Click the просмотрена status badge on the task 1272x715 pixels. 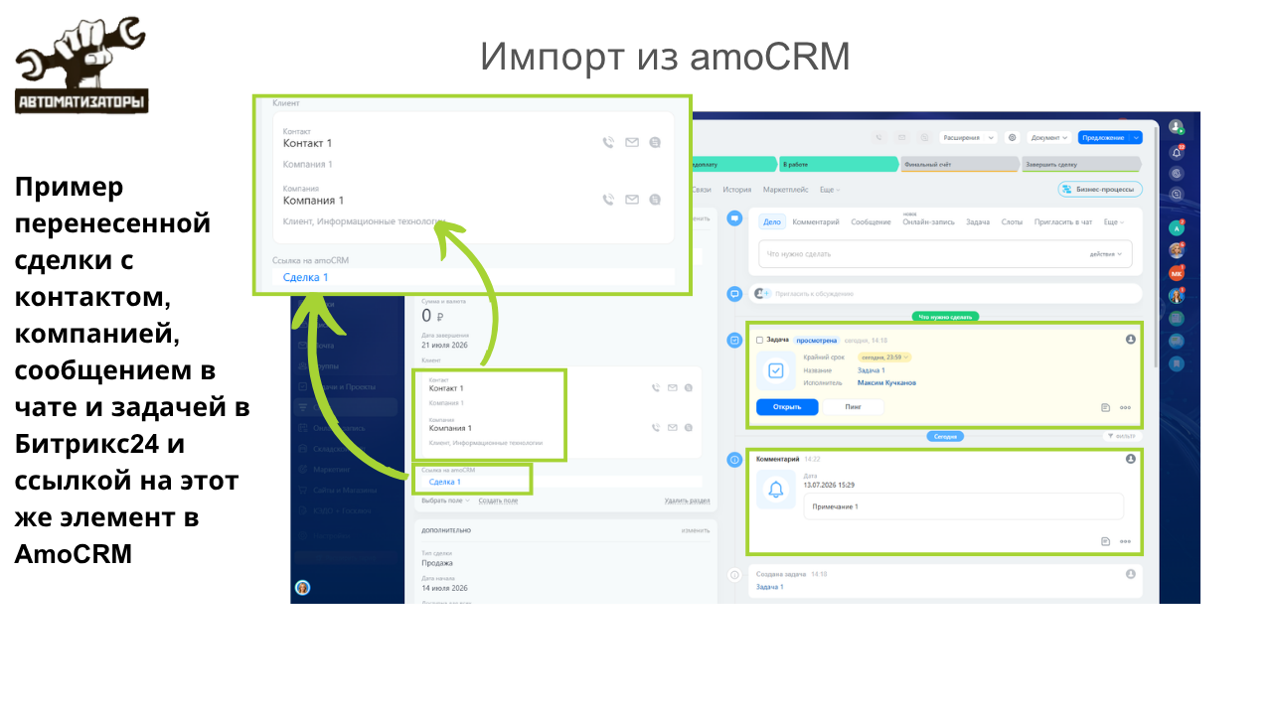[x=817, y=340]
